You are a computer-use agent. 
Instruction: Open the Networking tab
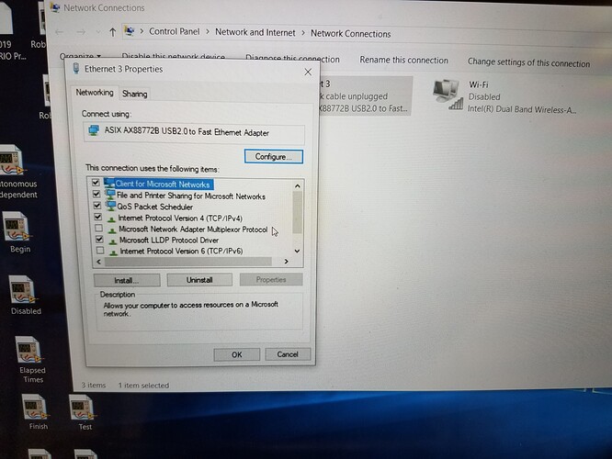(x=95, y=93)
